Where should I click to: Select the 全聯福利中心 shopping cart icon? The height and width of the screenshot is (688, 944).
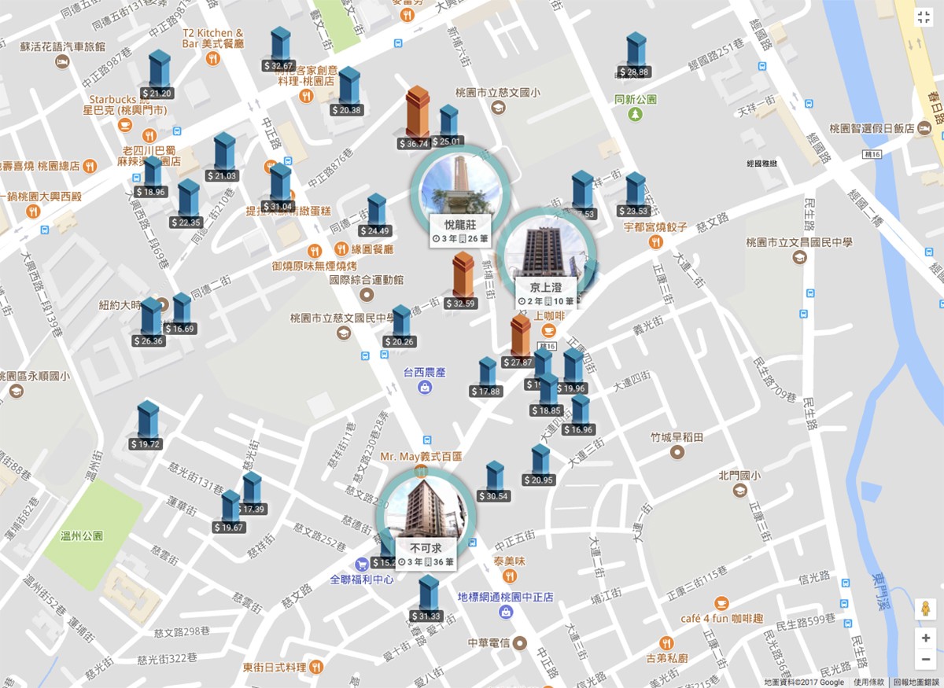(x=362, y=564)
